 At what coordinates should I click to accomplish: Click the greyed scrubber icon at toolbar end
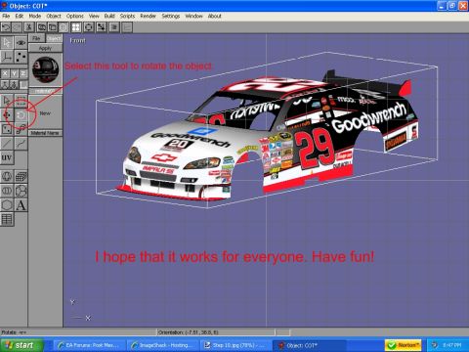coord(127,27)
